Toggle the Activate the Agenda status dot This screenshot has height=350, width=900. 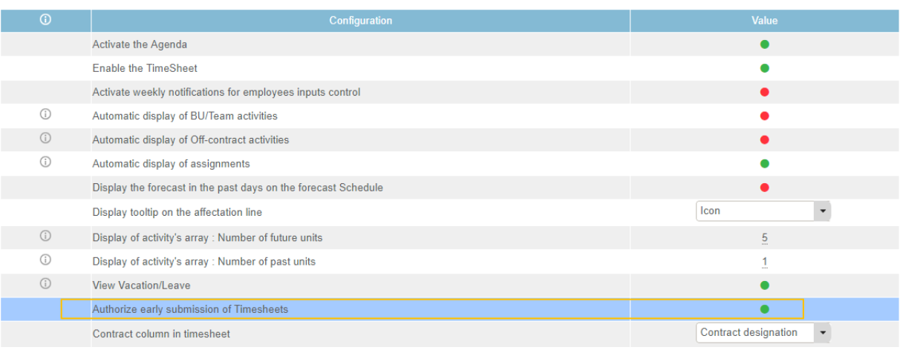pyautogui.click(x=764, y=44)
